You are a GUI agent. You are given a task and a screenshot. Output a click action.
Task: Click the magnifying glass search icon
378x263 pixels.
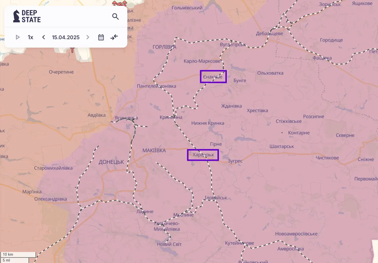(115, 17)
